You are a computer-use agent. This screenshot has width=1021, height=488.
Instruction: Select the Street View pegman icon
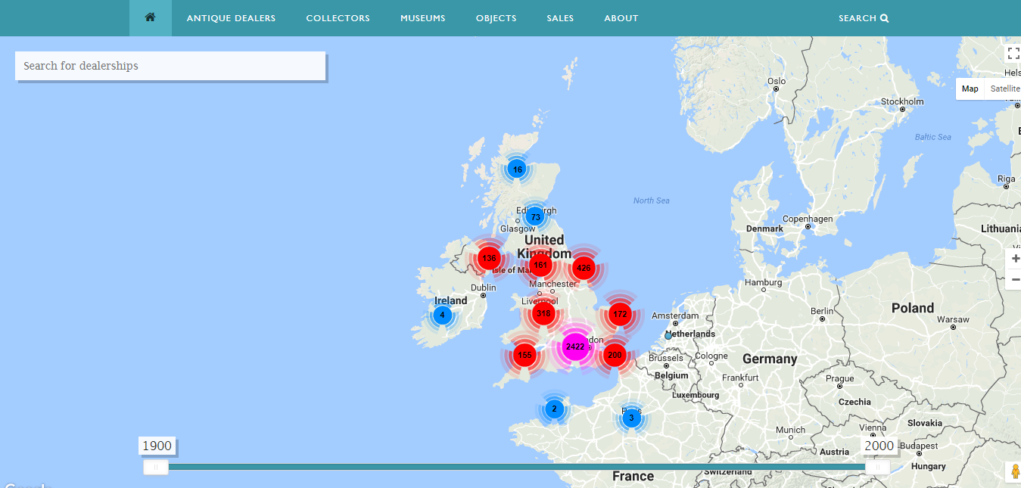point(1013,472)
